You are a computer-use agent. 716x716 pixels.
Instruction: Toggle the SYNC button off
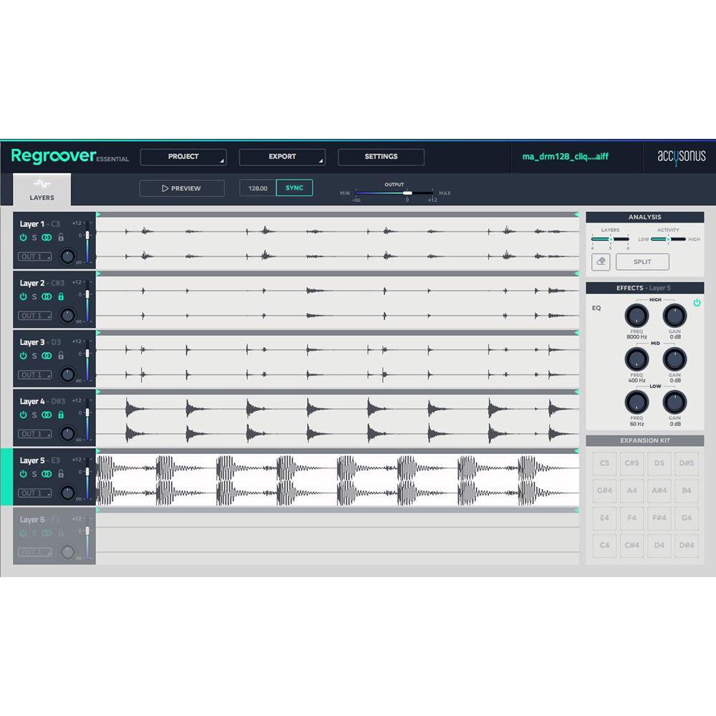pos(294,187)
